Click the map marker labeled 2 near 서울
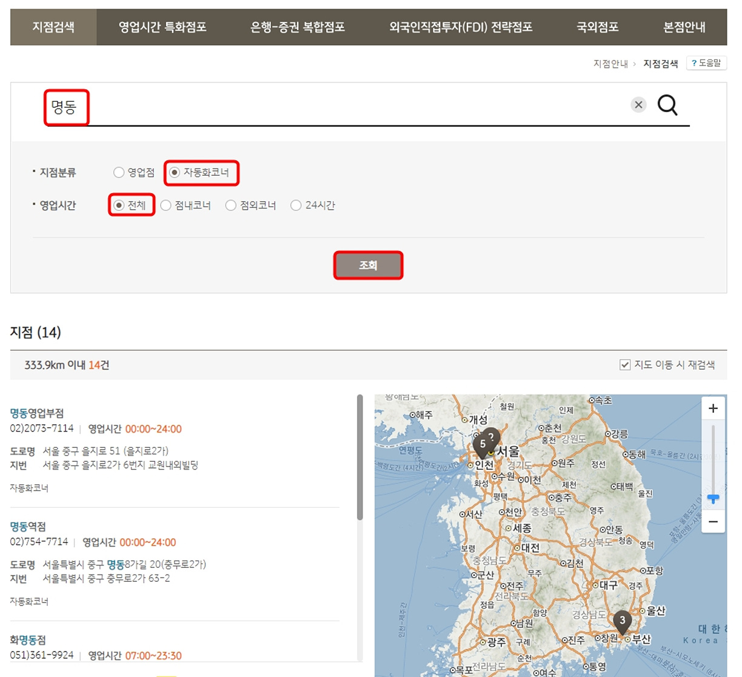The image size is (742, 677). click(x=492, y=438)
